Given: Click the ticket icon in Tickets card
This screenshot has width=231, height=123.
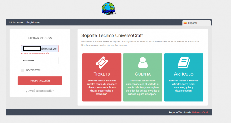Looking at the screenshot, I should 102,62.
